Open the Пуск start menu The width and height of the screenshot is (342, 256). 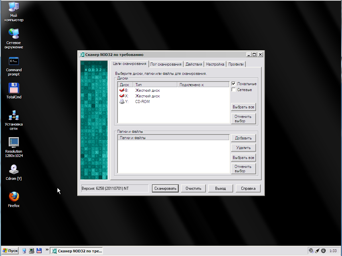pos(10,251)
